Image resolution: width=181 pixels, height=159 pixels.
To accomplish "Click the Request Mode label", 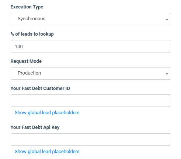I will [x=26, y=61].
